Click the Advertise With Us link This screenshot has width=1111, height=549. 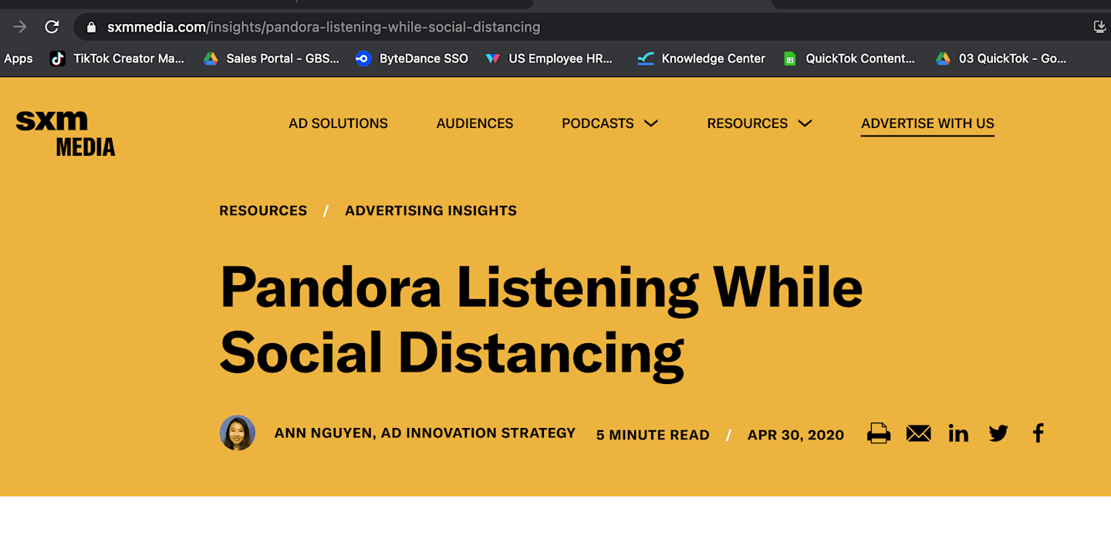coord(927,124)
